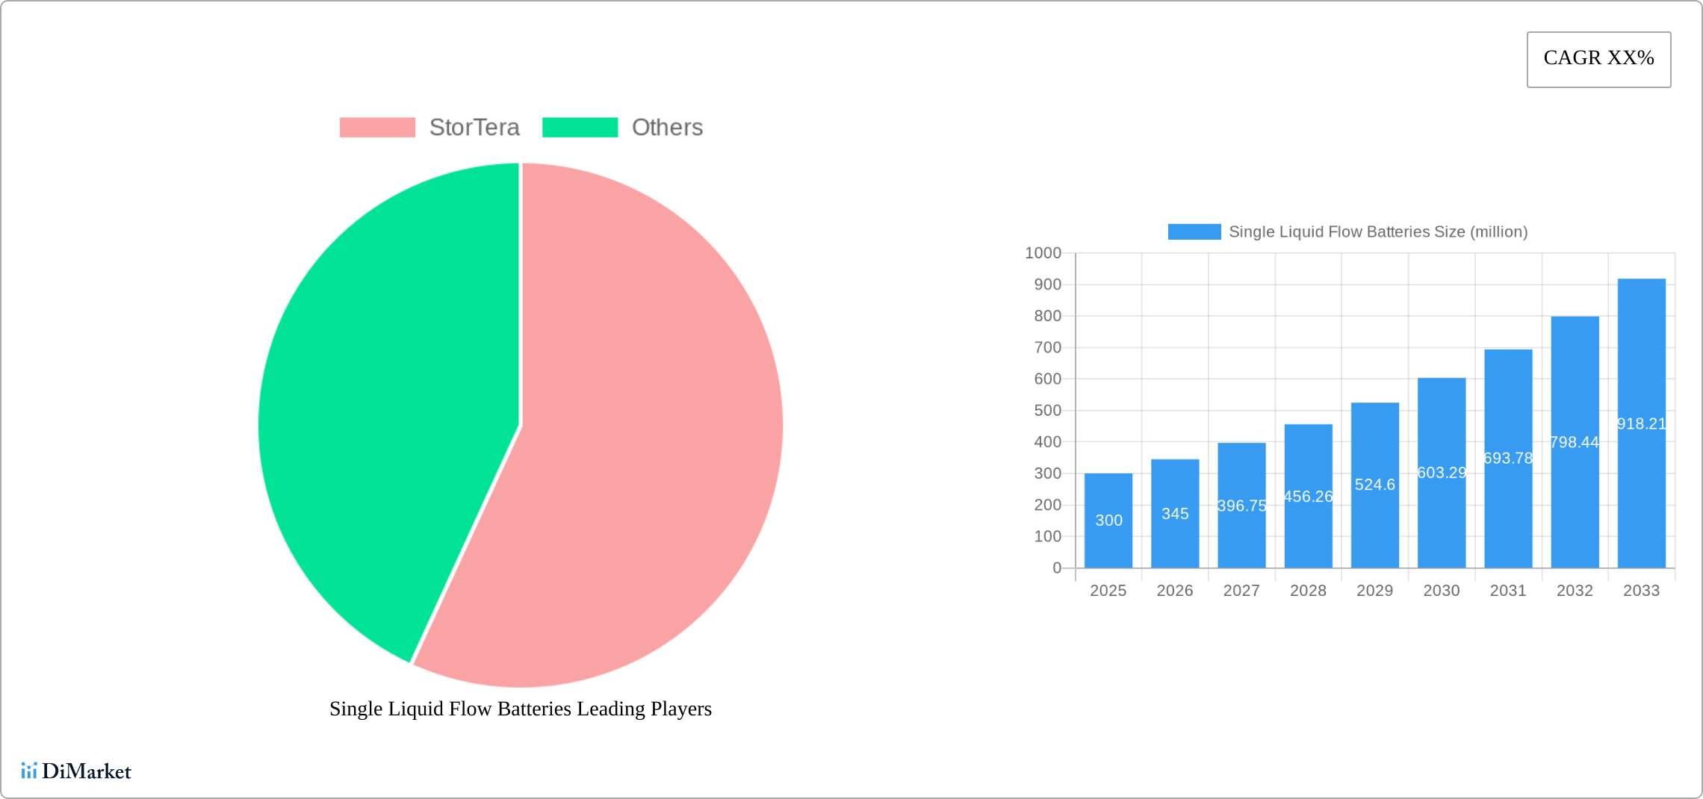Click the blue bar chart legend swatch

click(x=1194, y=232)
